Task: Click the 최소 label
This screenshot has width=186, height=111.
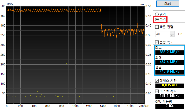Action: tap(158, 47)
